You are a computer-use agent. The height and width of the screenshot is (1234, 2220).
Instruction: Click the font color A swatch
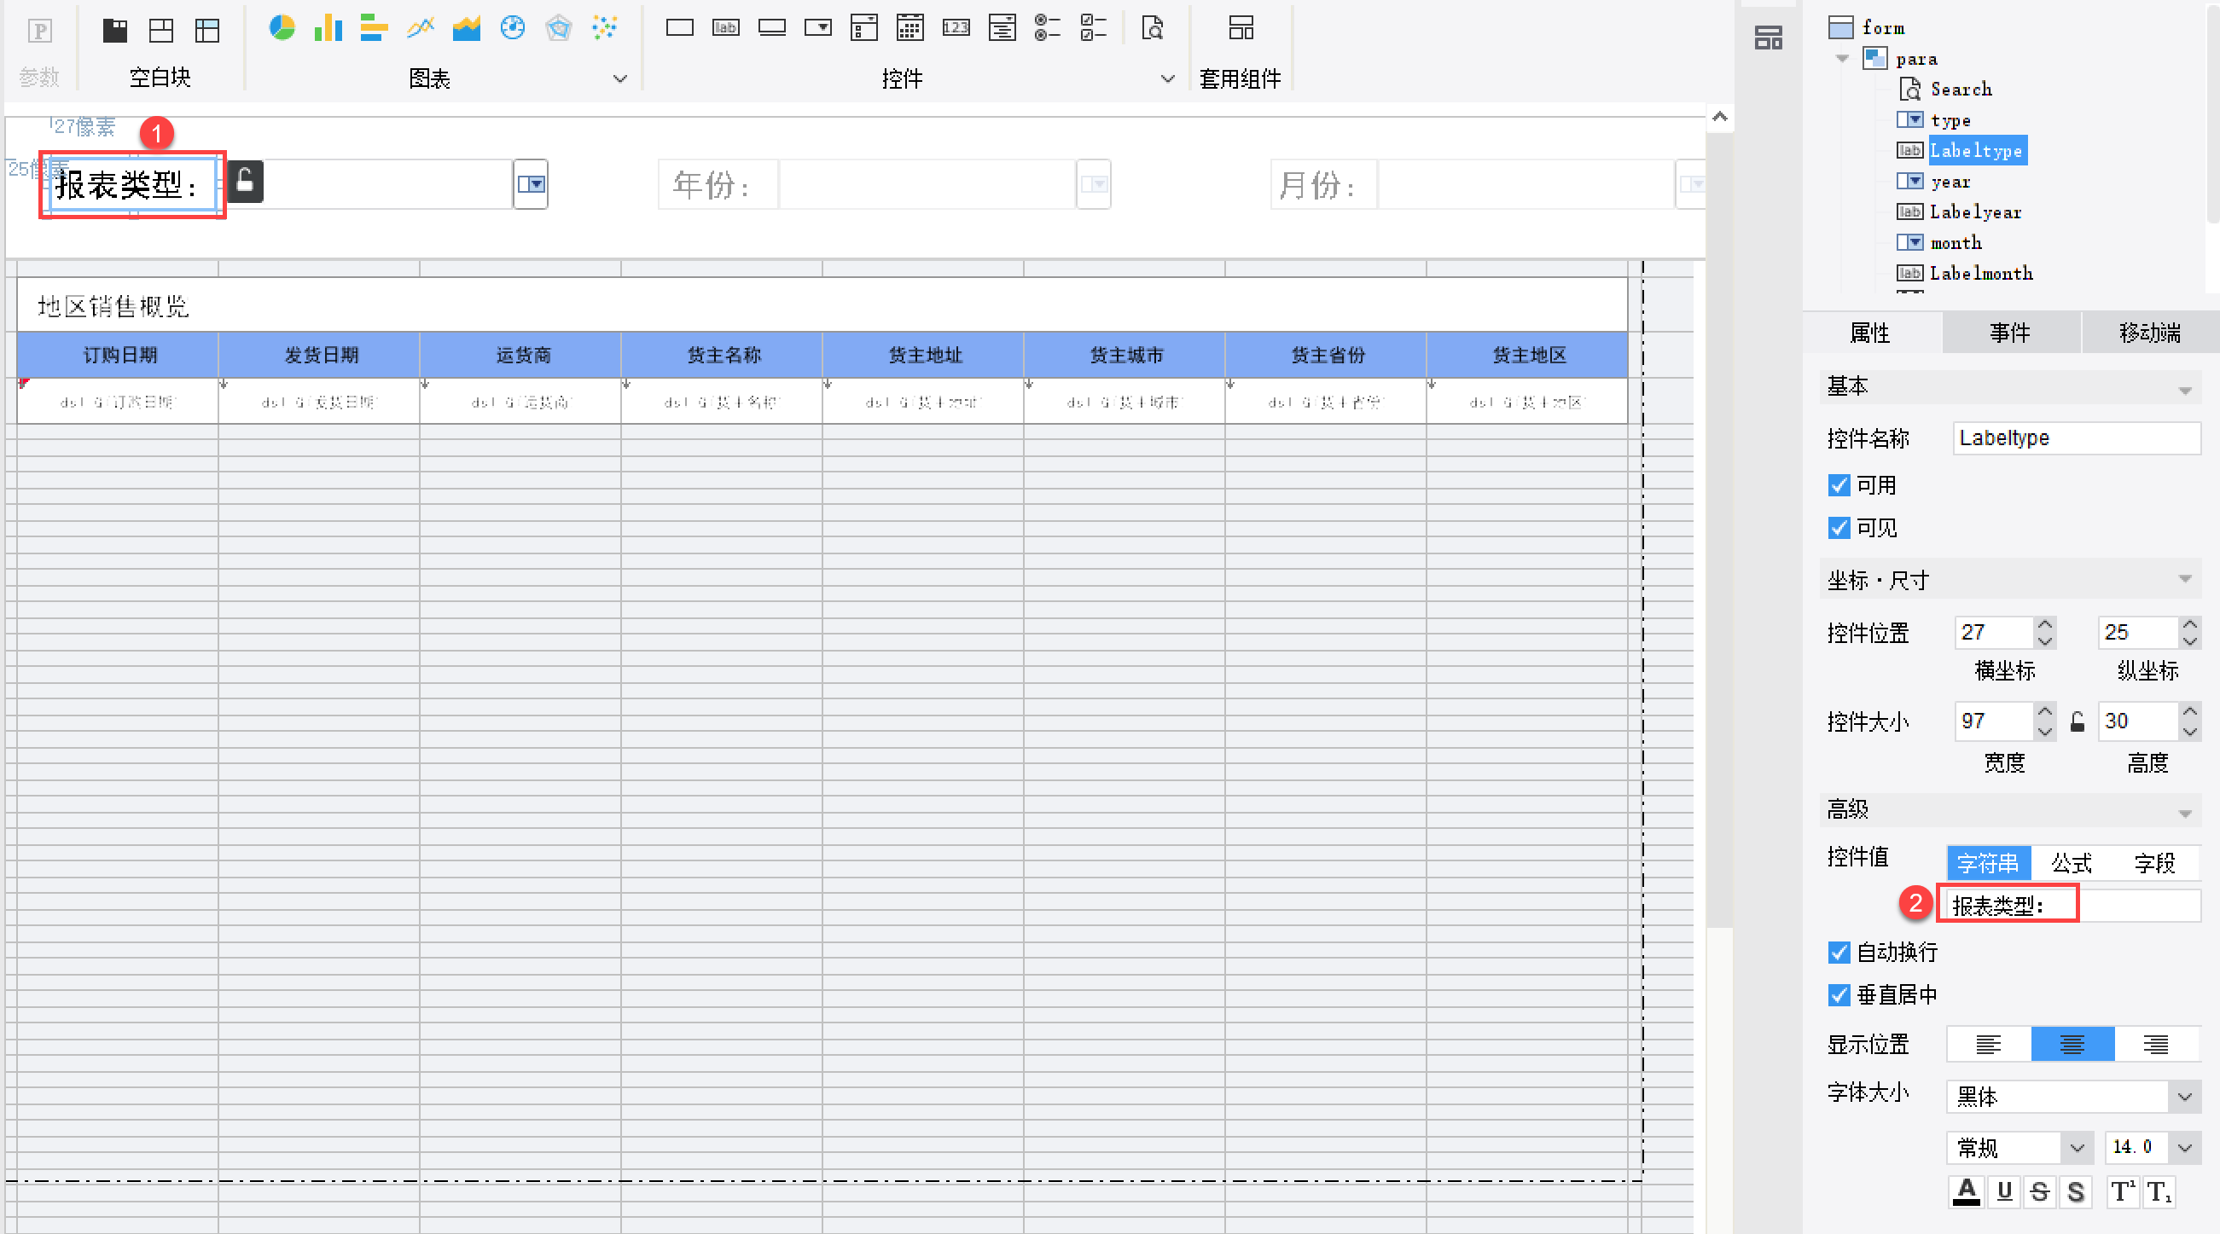tap(1966, 1192)
